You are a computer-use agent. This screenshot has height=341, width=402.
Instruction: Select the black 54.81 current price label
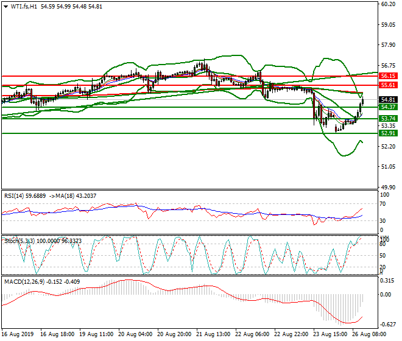tap(388, 100)
